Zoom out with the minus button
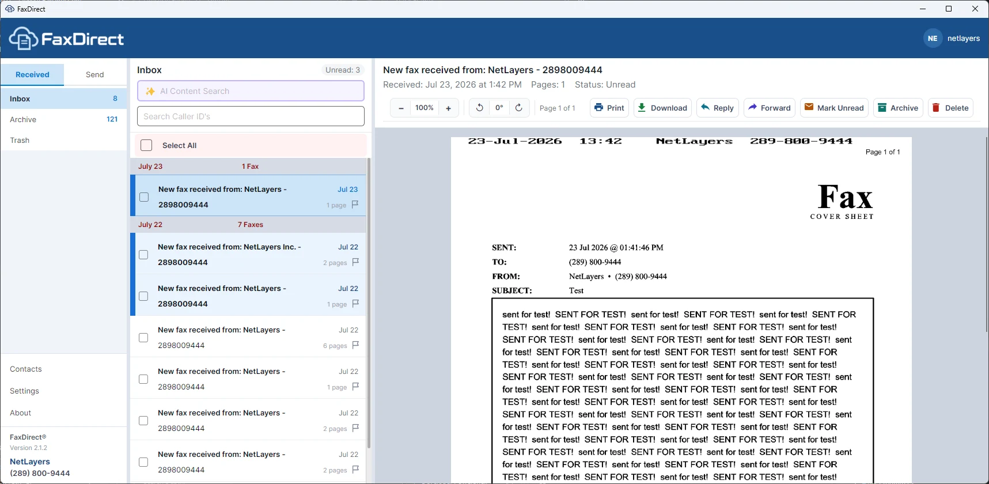The width and height of the screenshot is (989, 484). (401, 108)
